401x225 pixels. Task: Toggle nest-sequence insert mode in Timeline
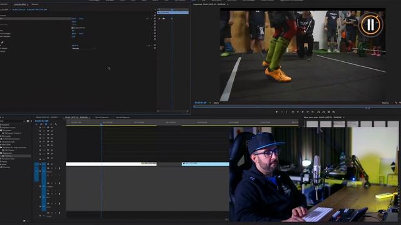point(36,124)
